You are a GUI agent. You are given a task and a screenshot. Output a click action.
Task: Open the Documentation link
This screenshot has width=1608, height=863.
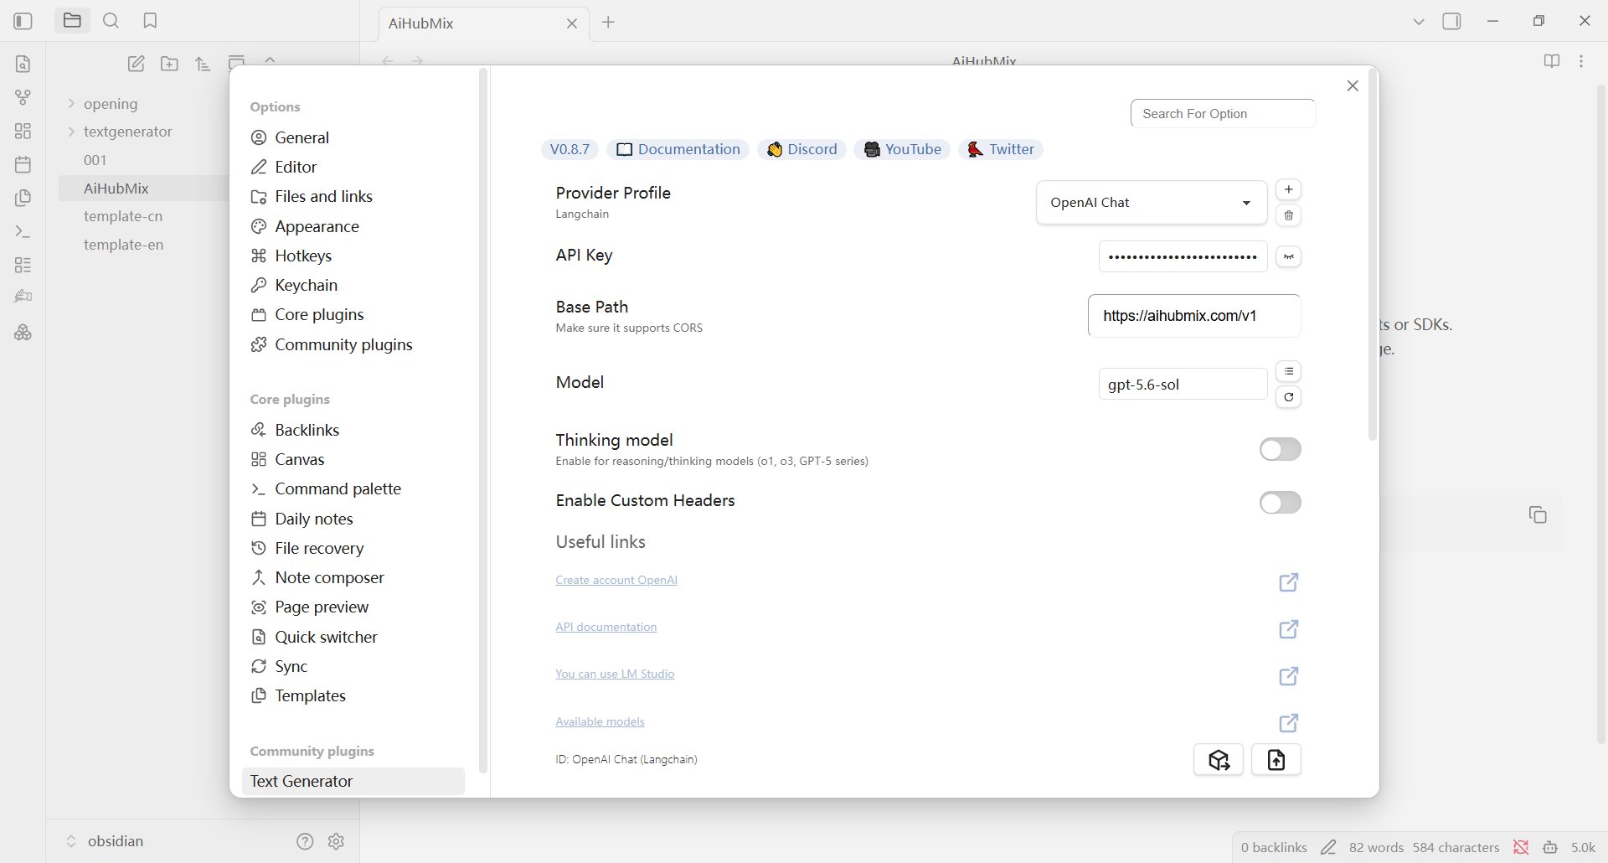pos(678,149)
